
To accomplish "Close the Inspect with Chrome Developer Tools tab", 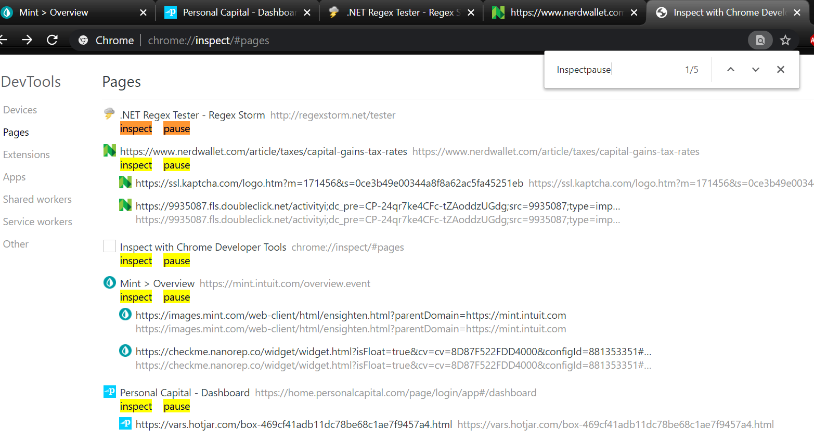I will (797, 12).
